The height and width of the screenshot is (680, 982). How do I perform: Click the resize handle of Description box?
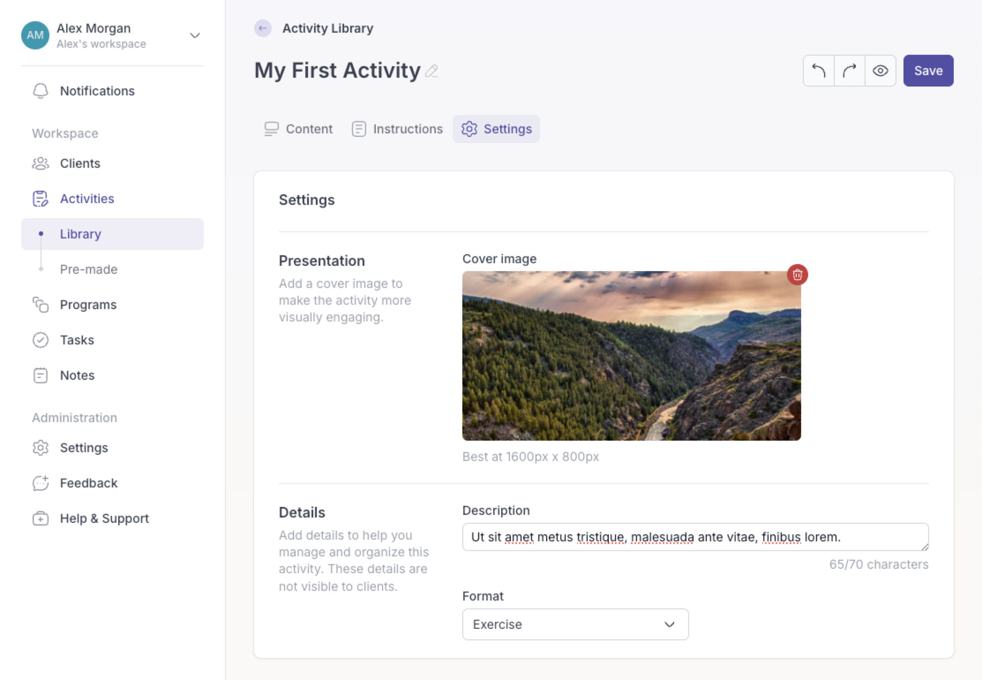tap(925, 547)
